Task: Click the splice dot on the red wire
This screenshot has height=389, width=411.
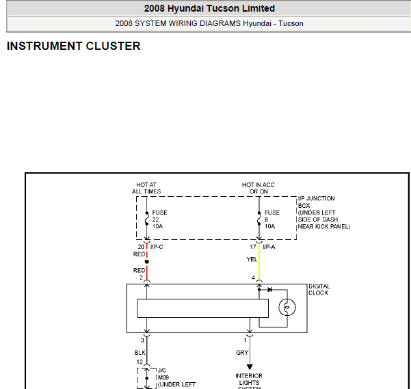Action: [x=147, y=262]
